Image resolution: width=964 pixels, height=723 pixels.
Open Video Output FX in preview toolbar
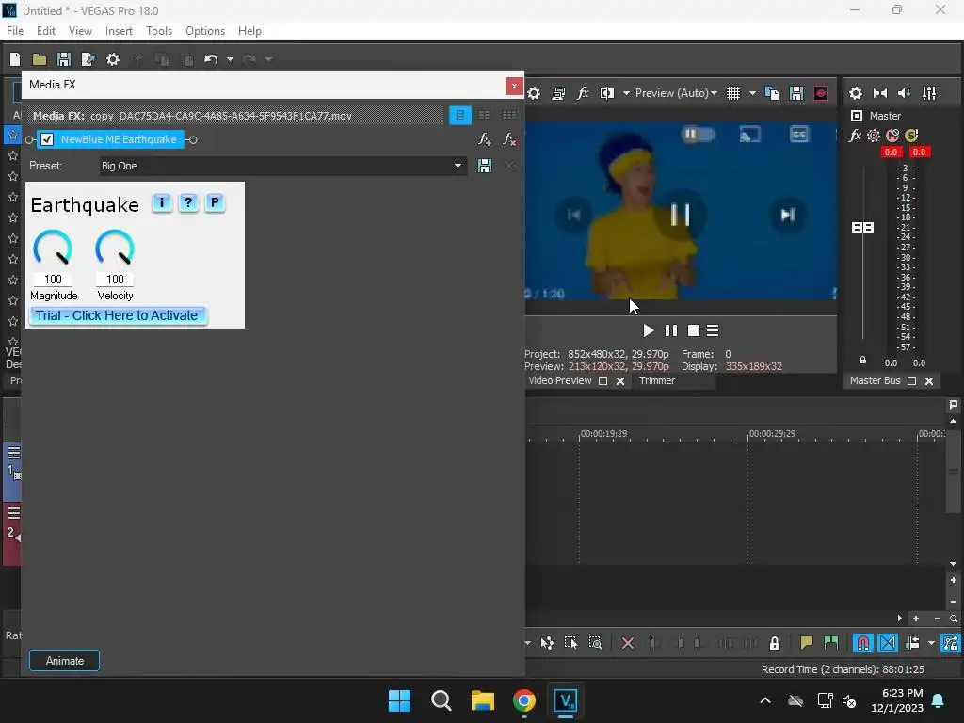coord(583,93)
